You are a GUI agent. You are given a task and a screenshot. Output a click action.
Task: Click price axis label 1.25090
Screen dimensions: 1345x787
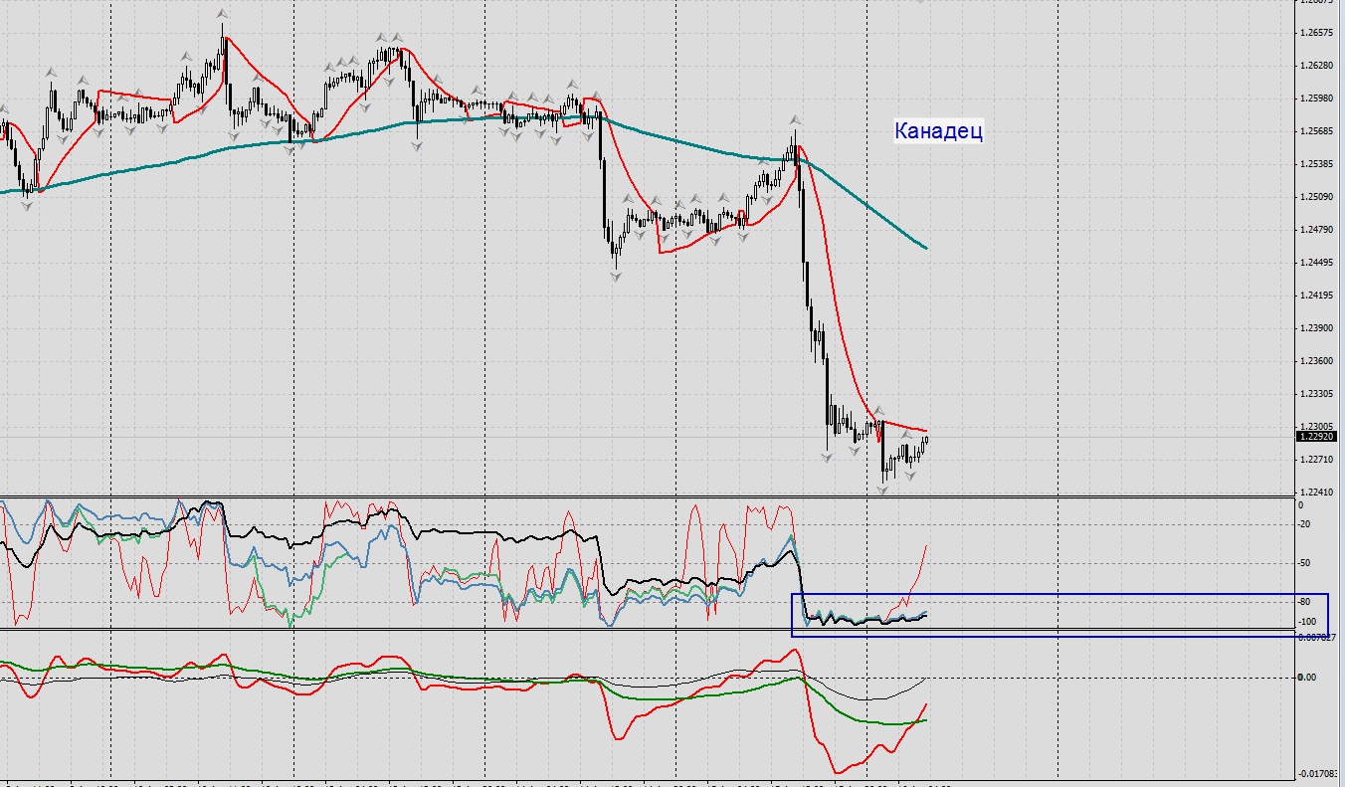click(x=1317, y=197)
